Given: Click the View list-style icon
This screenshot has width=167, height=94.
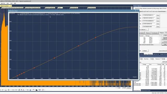Looking at the screenshot, I should pyautogui.click(x=30, y=90).
